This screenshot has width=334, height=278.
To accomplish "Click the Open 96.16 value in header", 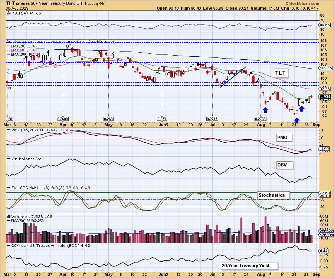I will coord(168,8).
